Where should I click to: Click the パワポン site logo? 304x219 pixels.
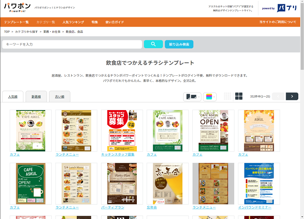point(17,8)
